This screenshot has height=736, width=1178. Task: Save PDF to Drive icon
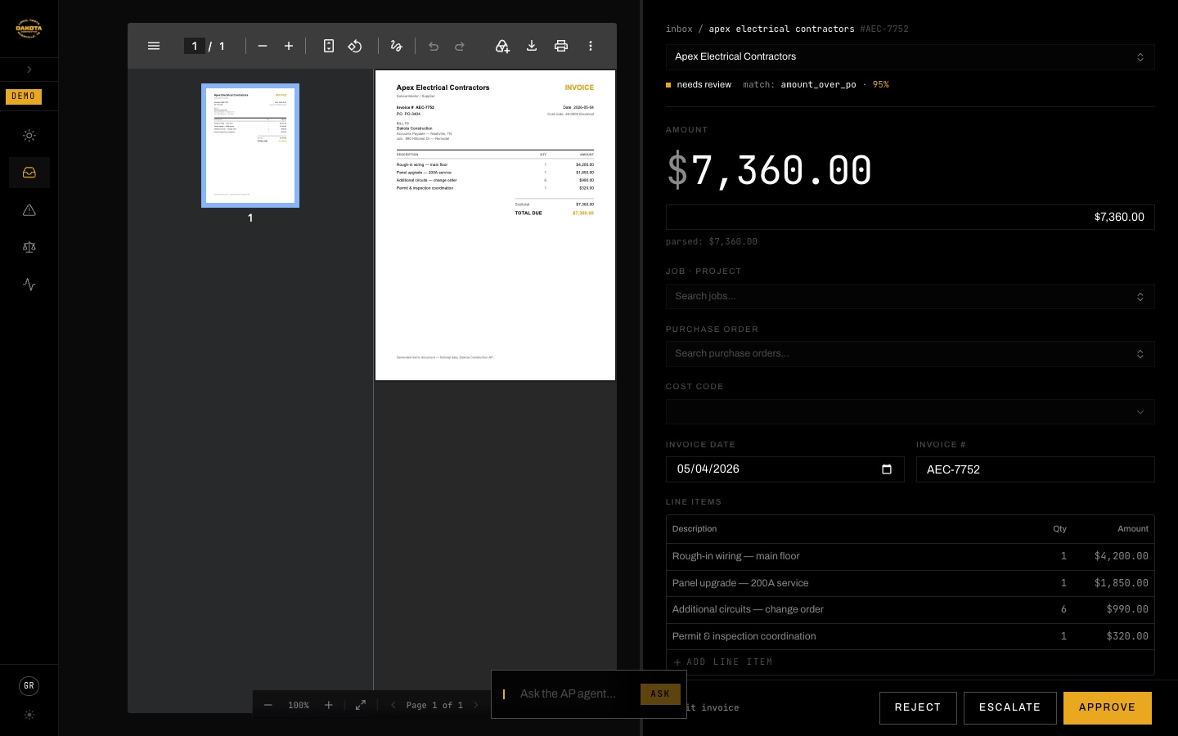(x=502, y=46)
